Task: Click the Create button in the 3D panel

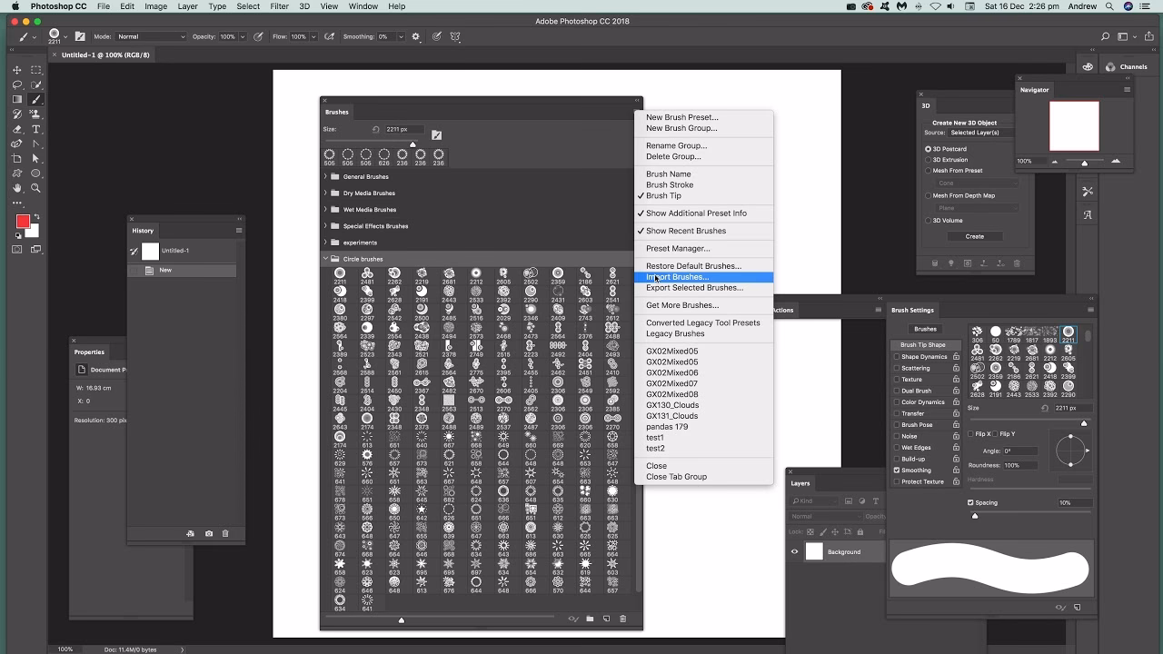Action: [973, 235]
